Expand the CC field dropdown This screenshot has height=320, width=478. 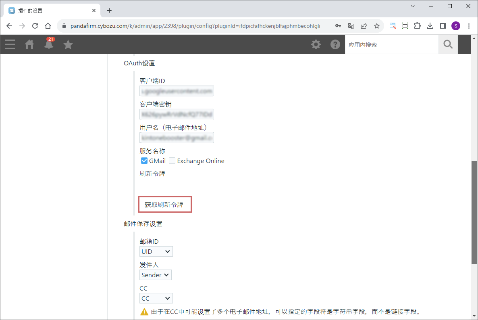click(156, 299)
